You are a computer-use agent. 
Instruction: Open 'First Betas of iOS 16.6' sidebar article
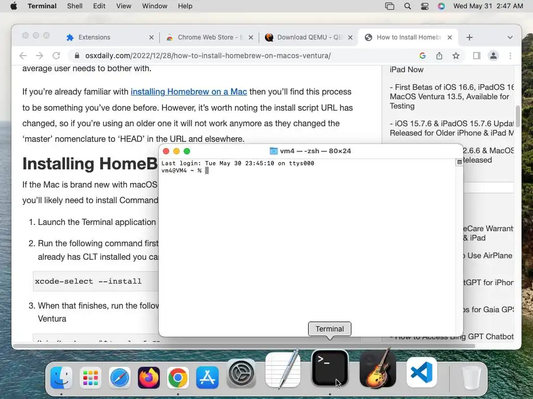pyautogui.click(x=452, y=97)
